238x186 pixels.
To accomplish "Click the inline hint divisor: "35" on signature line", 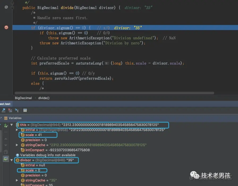I will click(x=138, y=8).
